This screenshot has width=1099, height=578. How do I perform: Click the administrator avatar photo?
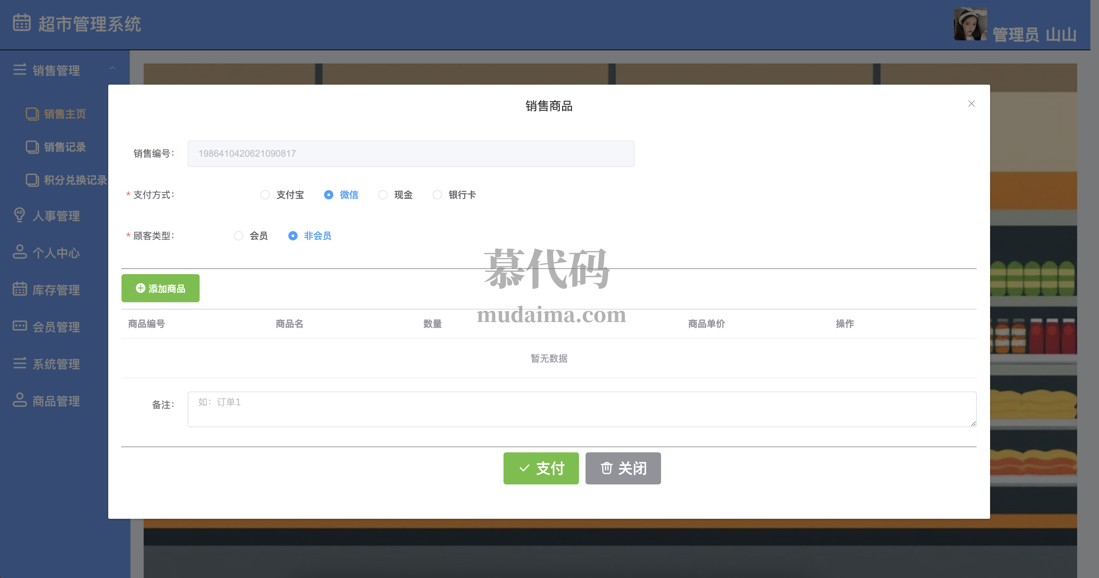coord(970,24)
